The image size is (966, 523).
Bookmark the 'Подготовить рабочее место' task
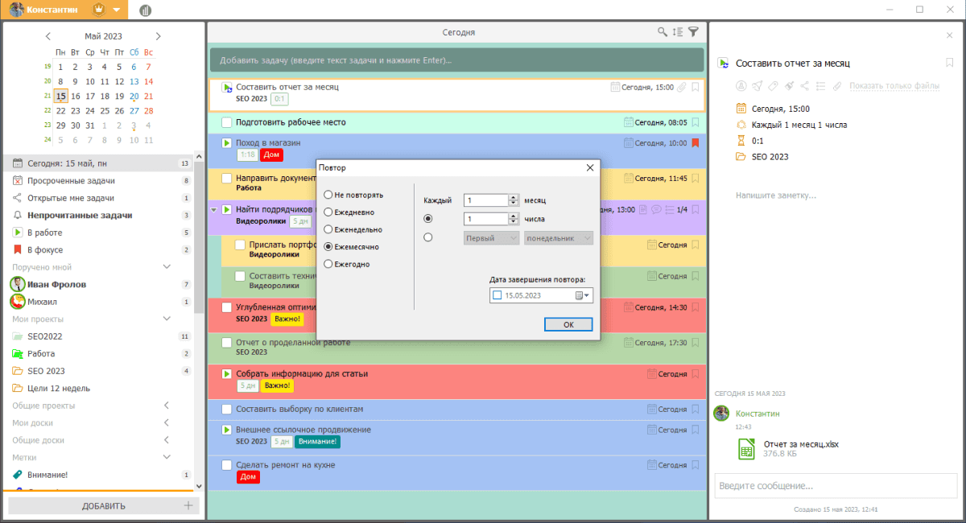696,122
